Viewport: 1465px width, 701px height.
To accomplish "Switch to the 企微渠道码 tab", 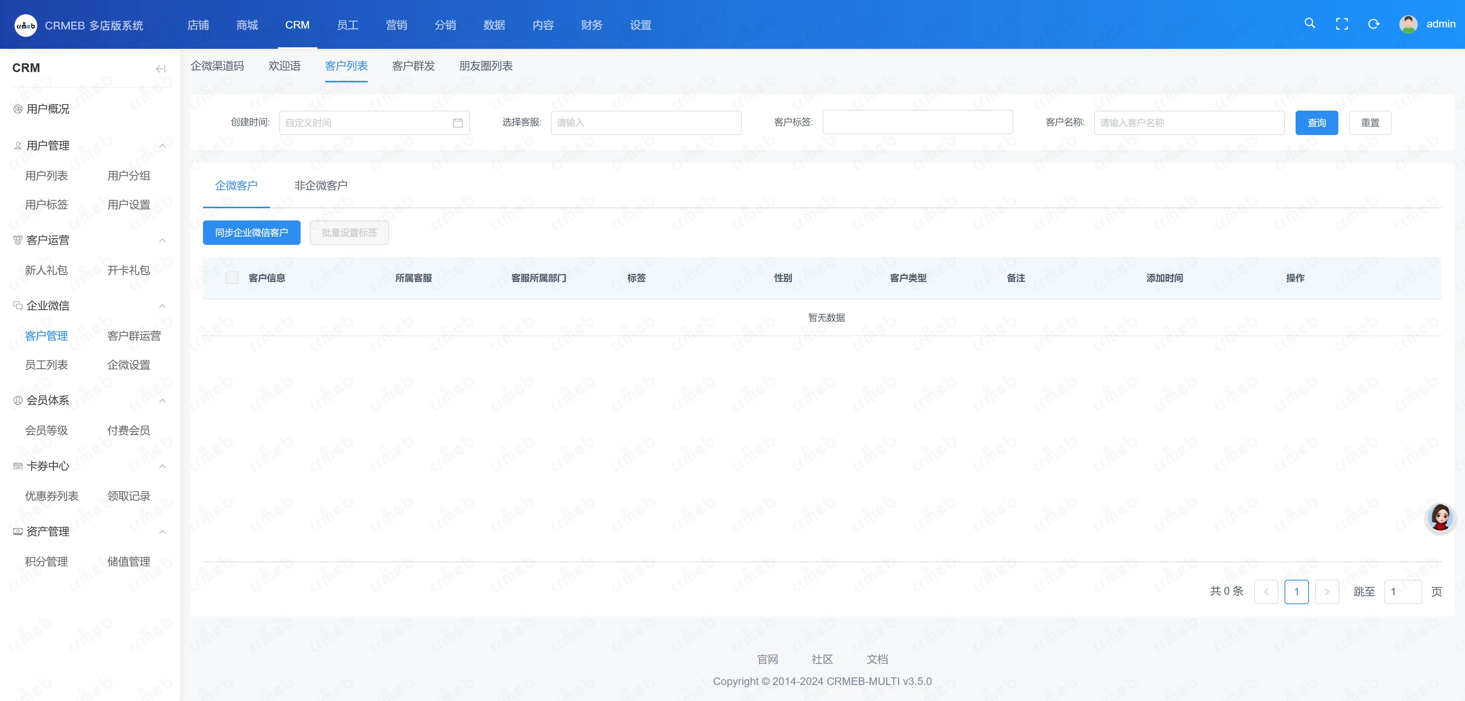I will click(217, 66).
